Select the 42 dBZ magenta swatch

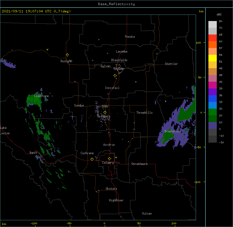click(x=212, y=85)
